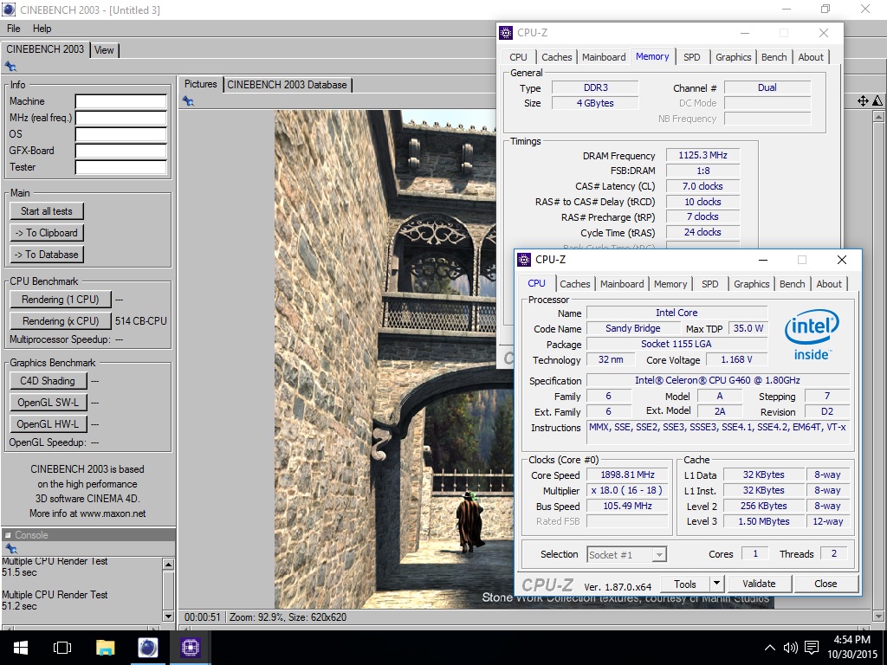The height and width of the screenshot is (665, 887).
Task: Select the Pictures tab
Action: tap(201, 84)
